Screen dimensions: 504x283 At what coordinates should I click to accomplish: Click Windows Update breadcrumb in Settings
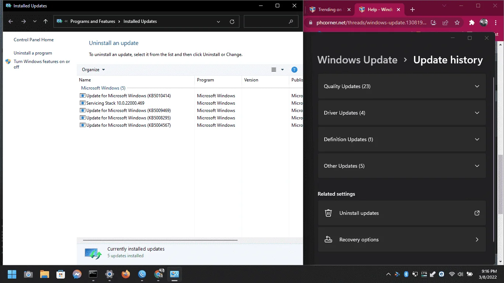357,60
